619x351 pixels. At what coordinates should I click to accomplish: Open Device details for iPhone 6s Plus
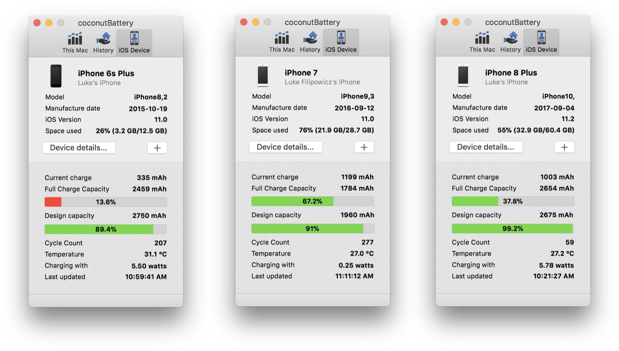point(79,148)
